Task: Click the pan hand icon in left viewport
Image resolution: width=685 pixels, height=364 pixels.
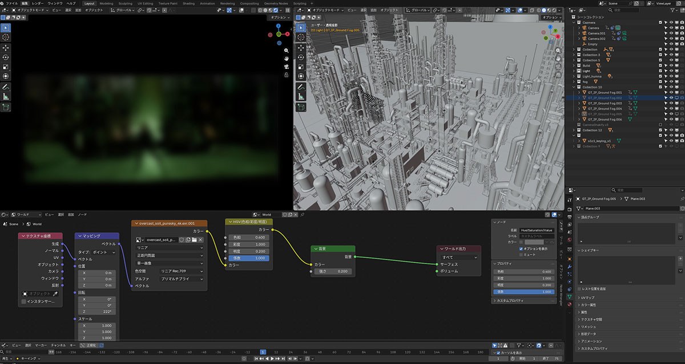Action: (286, 59)
